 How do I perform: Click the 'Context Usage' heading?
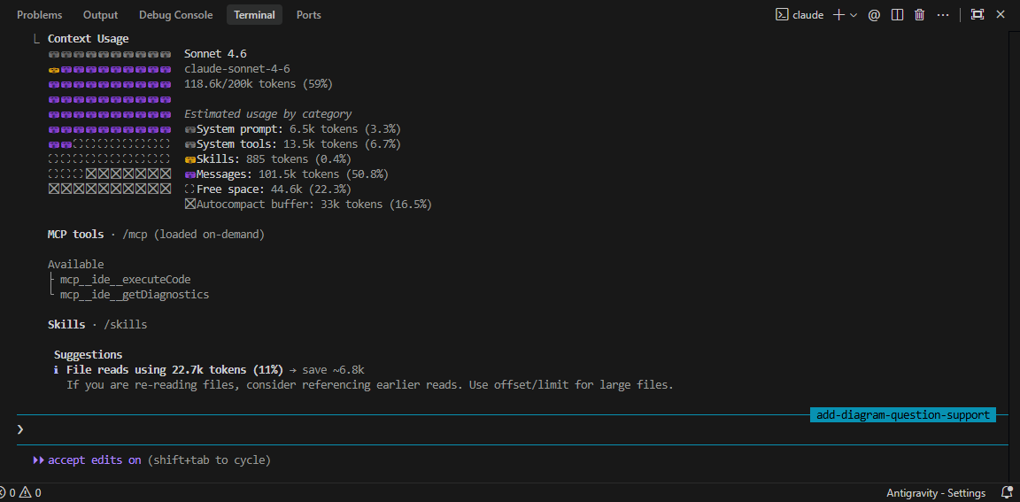tap(88, 39)
